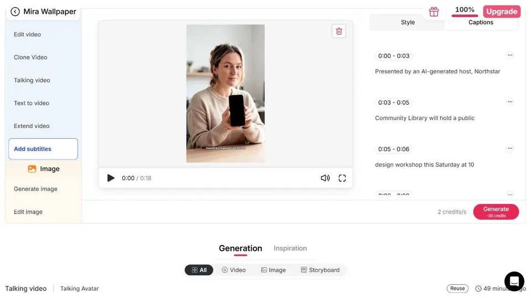
Task: Open the gift box rewards icon
Action: (x=434, y=12)
